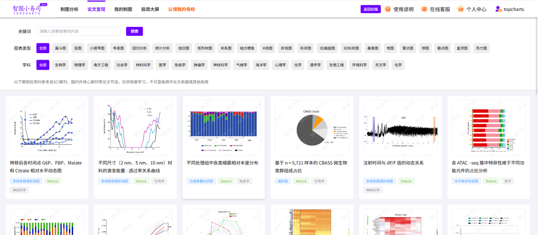Click the topcharts user avatar icon
538x235 pixels.
pos(499,9)
